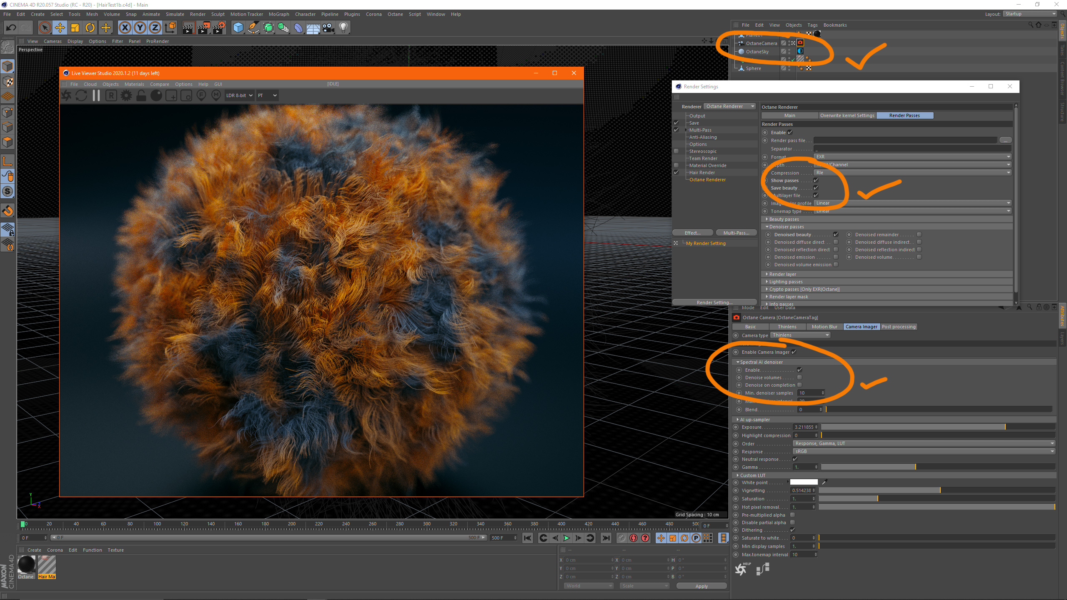This screenshot has width=1067, height=600.
Task: Enable Denoise volumes checkbox
Action: 799,377
